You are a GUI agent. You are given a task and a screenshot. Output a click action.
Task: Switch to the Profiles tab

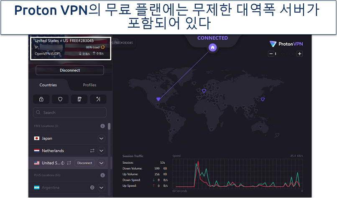(89, 85)
